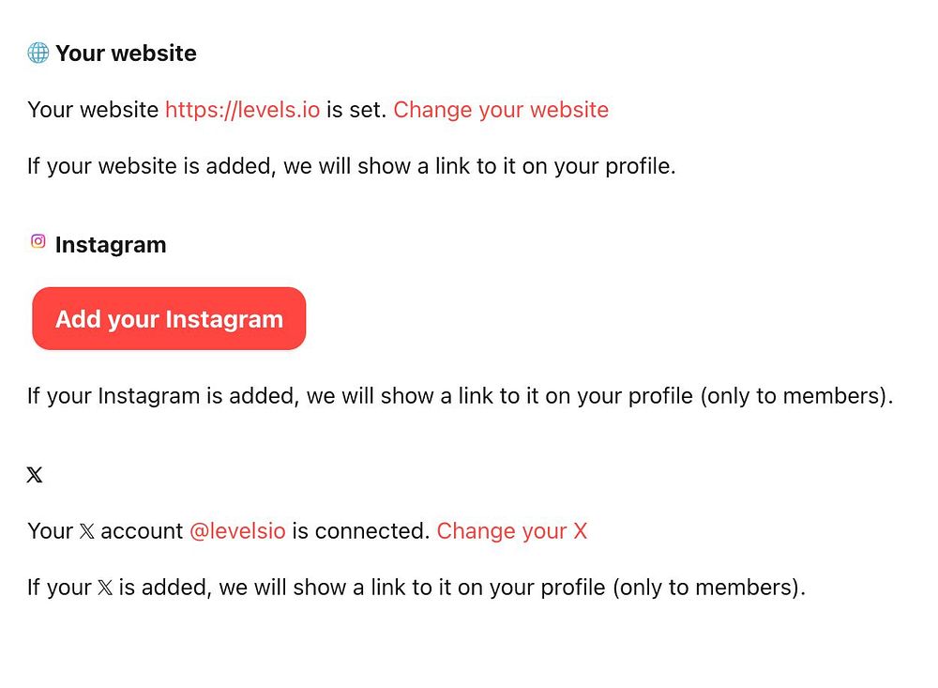Click Change your website link
The height and width of the screenshot is (688, 938).
[501, 110]
